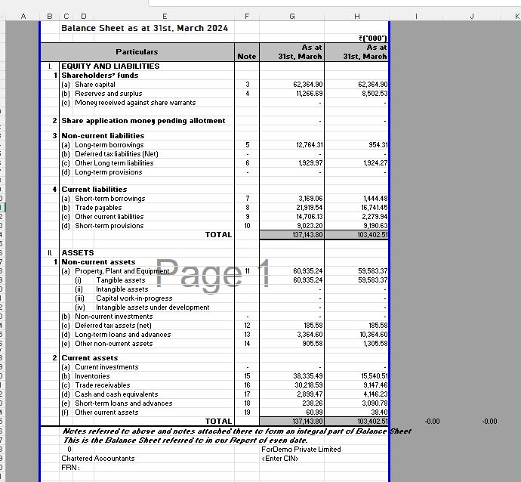Click the 'Tangible assets' label cell
The height and width of the screenshot is (482, 521).
point(121,280)
